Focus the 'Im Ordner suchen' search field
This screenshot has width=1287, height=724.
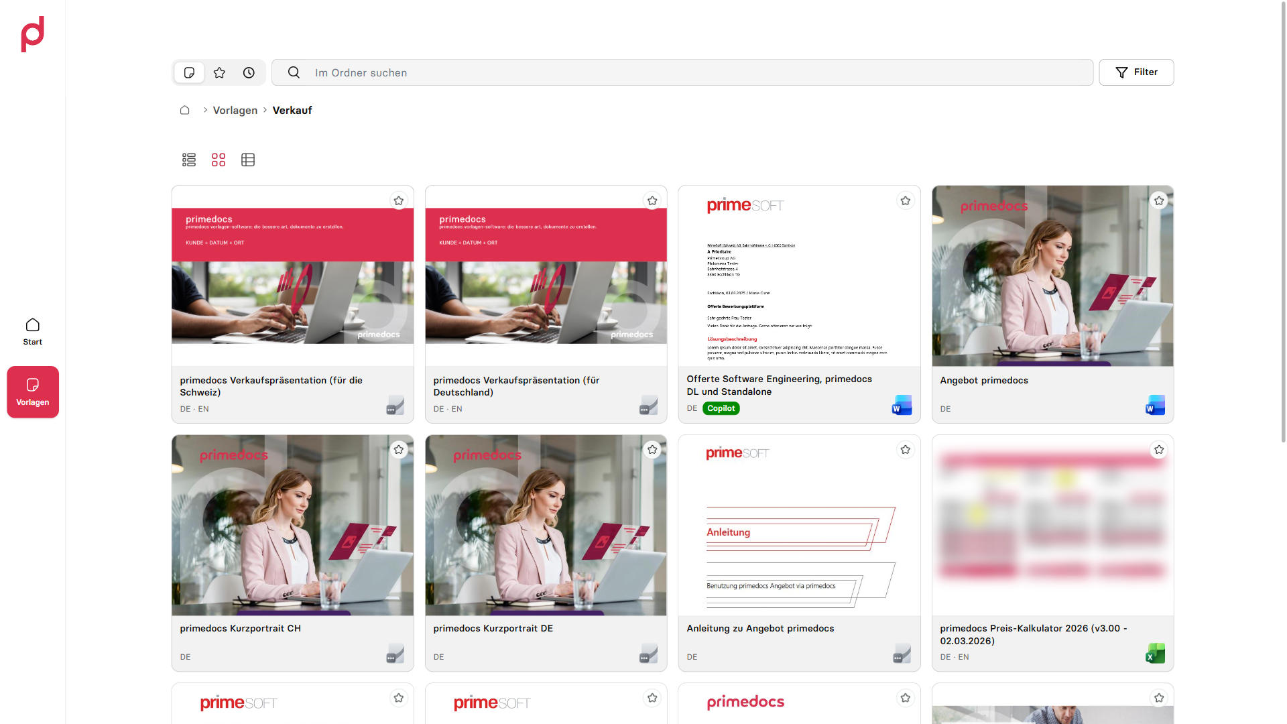[x=682, y=72]
